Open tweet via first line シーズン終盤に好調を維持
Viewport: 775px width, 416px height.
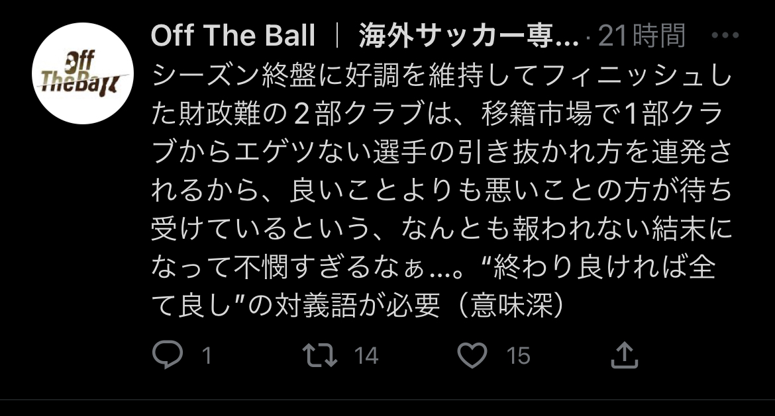441,76
